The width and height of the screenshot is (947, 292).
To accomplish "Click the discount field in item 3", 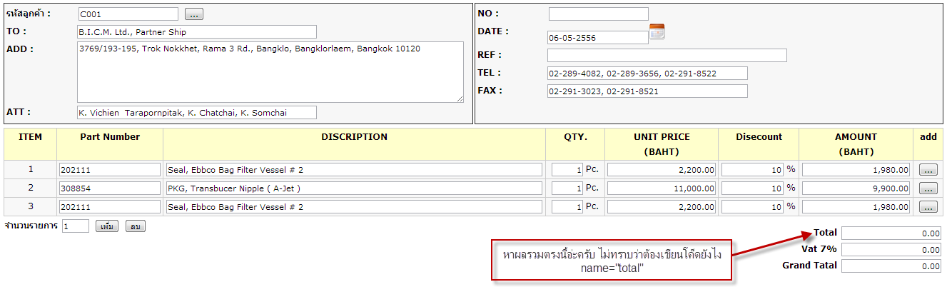I will [752, 207].
